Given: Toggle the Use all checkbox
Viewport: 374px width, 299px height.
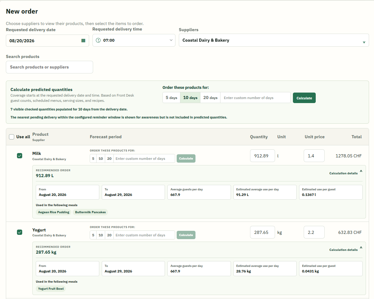Looking at the screenshot, I should (12, 137).
